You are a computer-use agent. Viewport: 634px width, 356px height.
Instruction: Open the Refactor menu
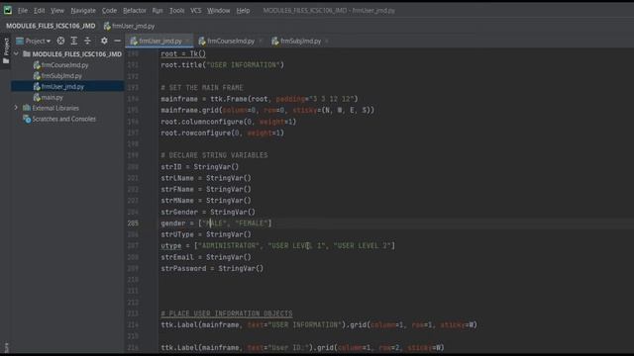click(x=135, y=11)
